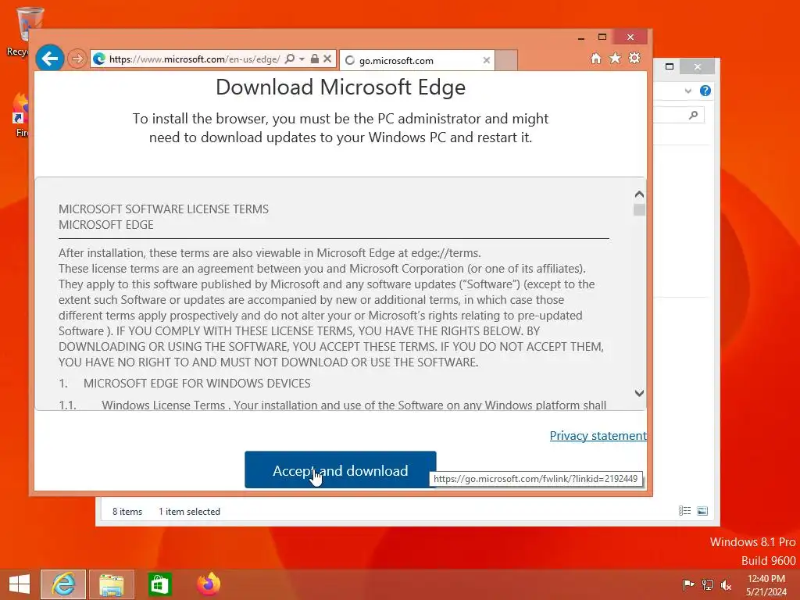Open Action Center flag in system tray
The image size is (800, 600).
click(x=688, y=584)
